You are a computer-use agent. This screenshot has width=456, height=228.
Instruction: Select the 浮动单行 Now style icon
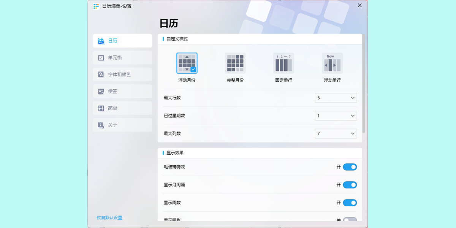tap(332, 63)
